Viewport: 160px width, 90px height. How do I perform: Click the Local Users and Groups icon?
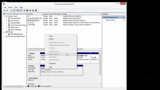click(x=9, y=25)
